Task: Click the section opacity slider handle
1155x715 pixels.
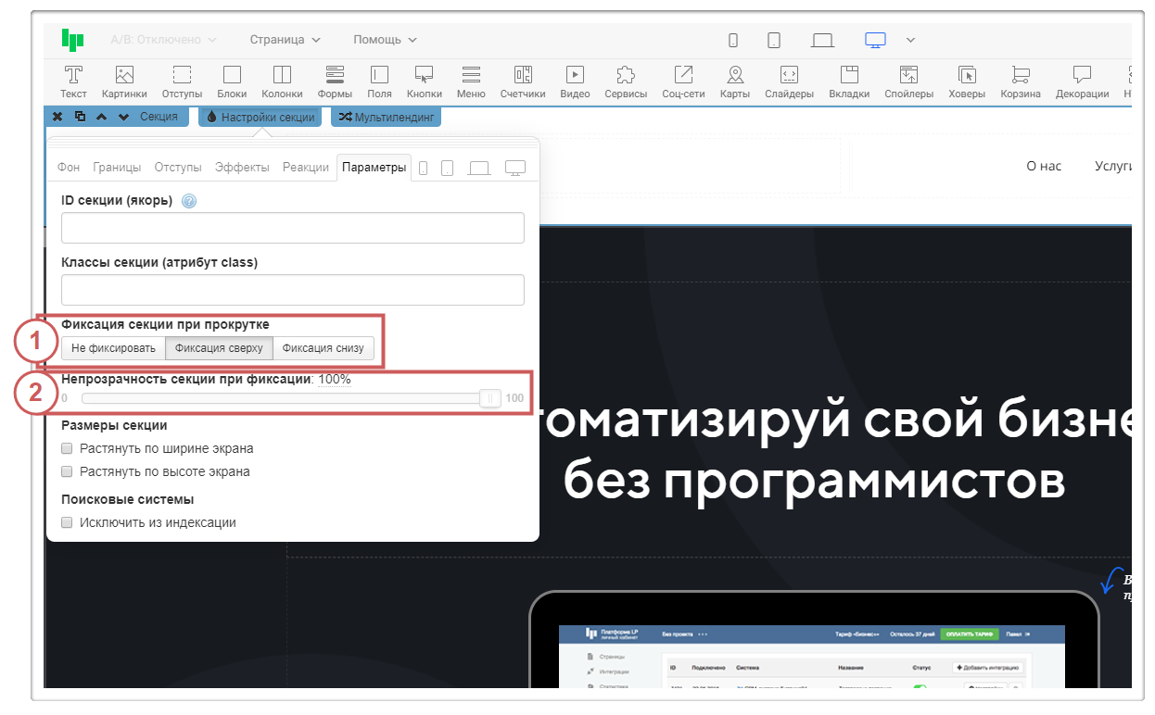Action: (x=490, y=398)
